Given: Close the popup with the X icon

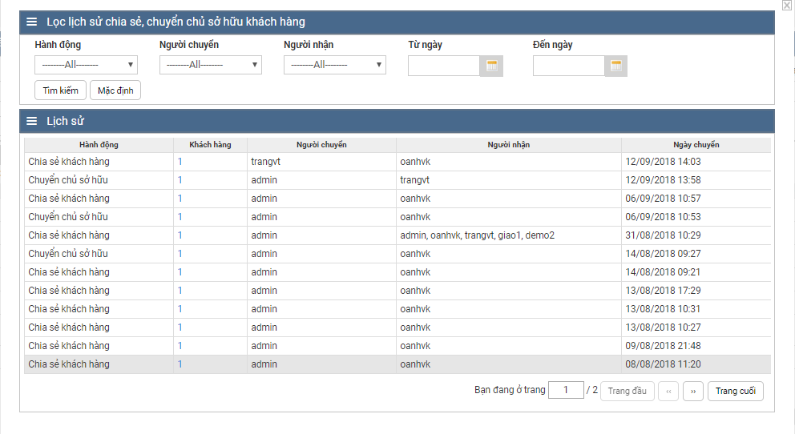Looking at the screenshot, I should (x=786, y=6).
